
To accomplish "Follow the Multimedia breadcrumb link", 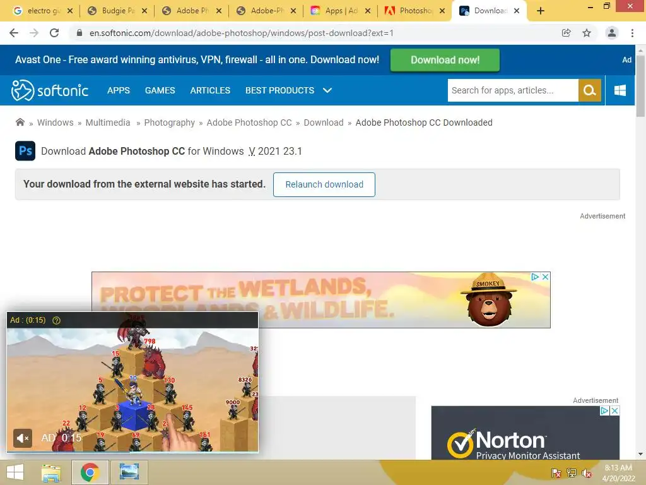I will click(108, 123).
